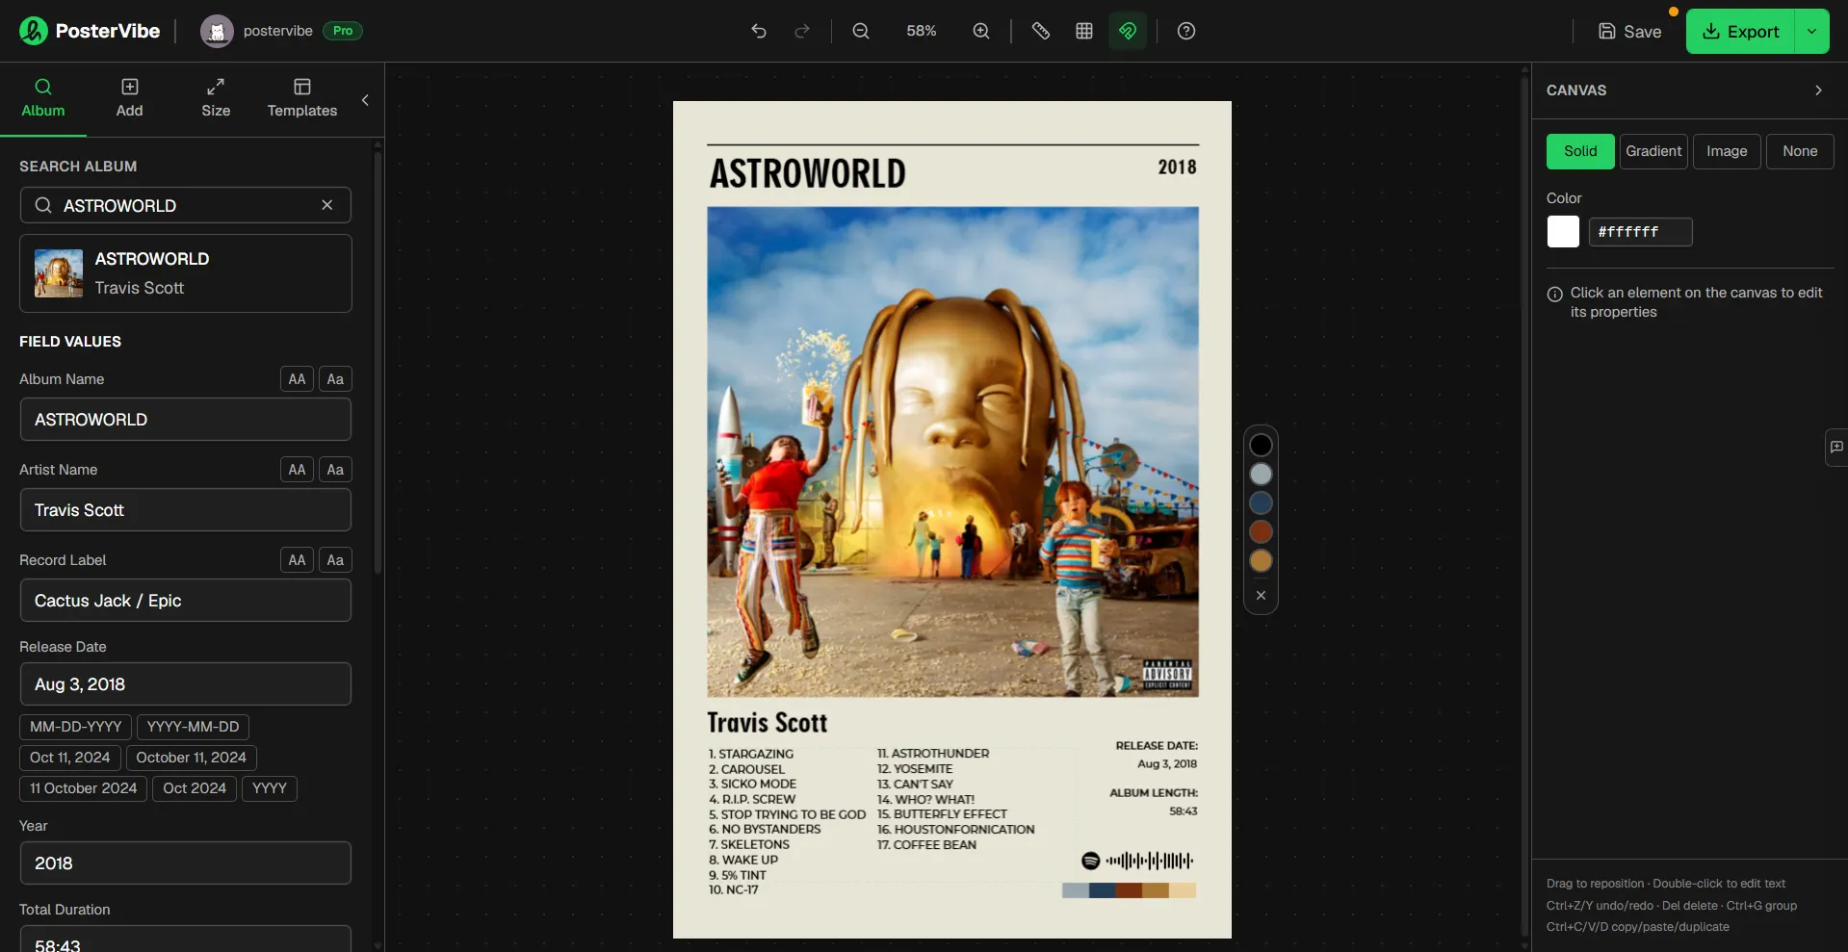Toggle the ruler tool icon

pyautogui.click(x=1041, y=31)
